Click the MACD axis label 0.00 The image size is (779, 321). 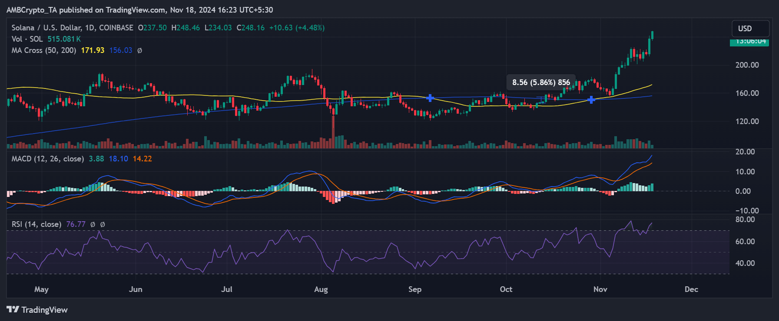click(743, 191)
